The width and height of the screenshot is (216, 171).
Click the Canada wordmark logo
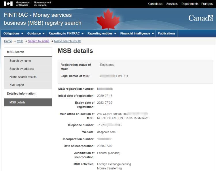tap(201, 18)
